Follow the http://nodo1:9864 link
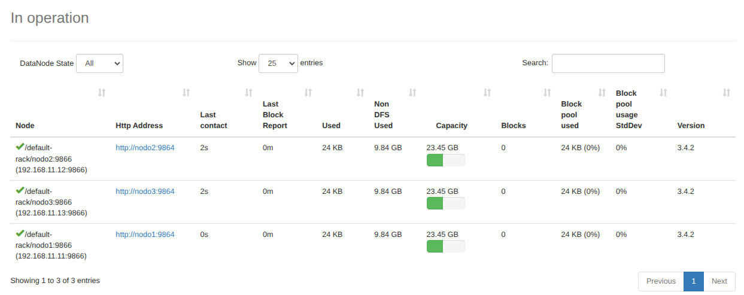Screen dimensions: 744x295 click(145, 235)
